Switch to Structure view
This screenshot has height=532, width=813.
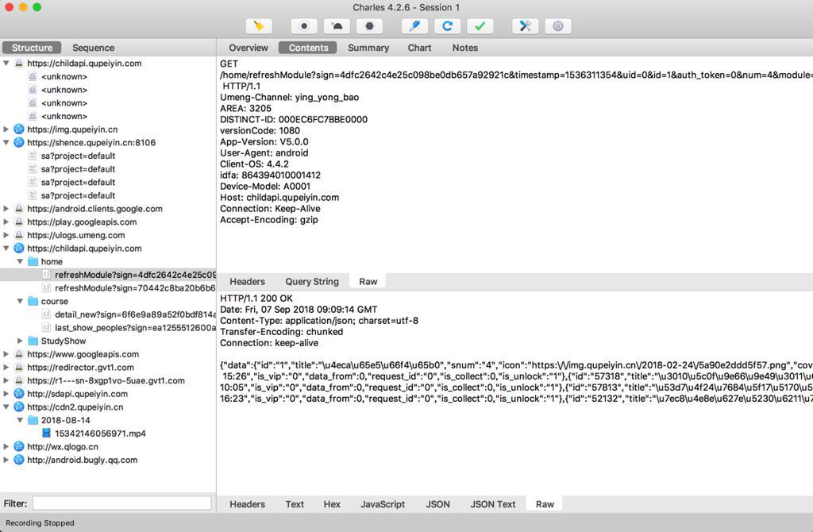coord(32,48)
